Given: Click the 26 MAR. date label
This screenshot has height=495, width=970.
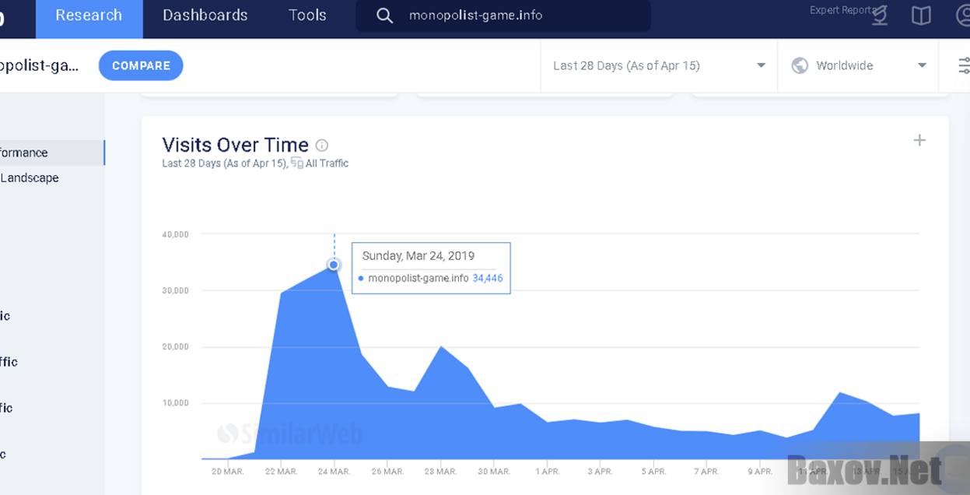Looking at the screenshot, I should pyautogui.click(x=387, y=472).
